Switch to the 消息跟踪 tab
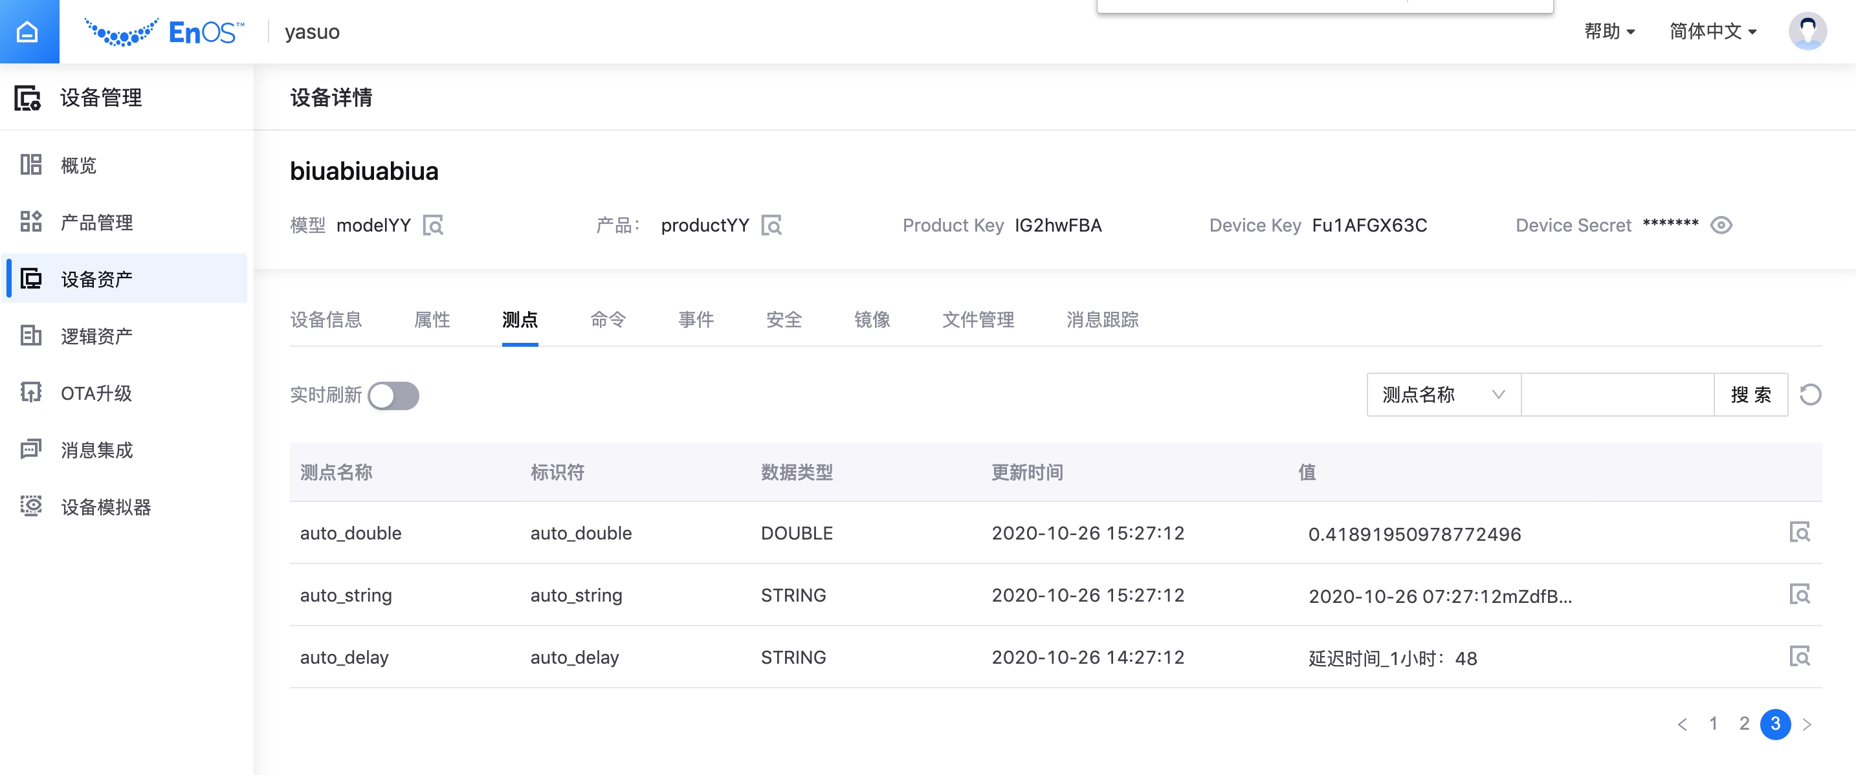 pos(1101,320)
